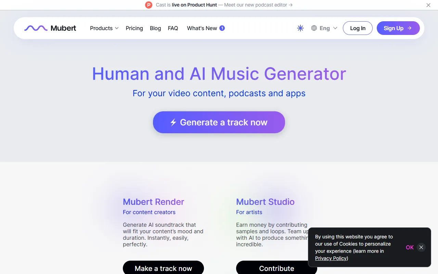
Task: Click the Sign Up button
Action: [x=398, y=28]
